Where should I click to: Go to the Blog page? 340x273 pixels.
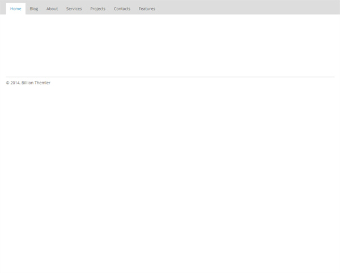pyautogui.click(x=34, y=8)
